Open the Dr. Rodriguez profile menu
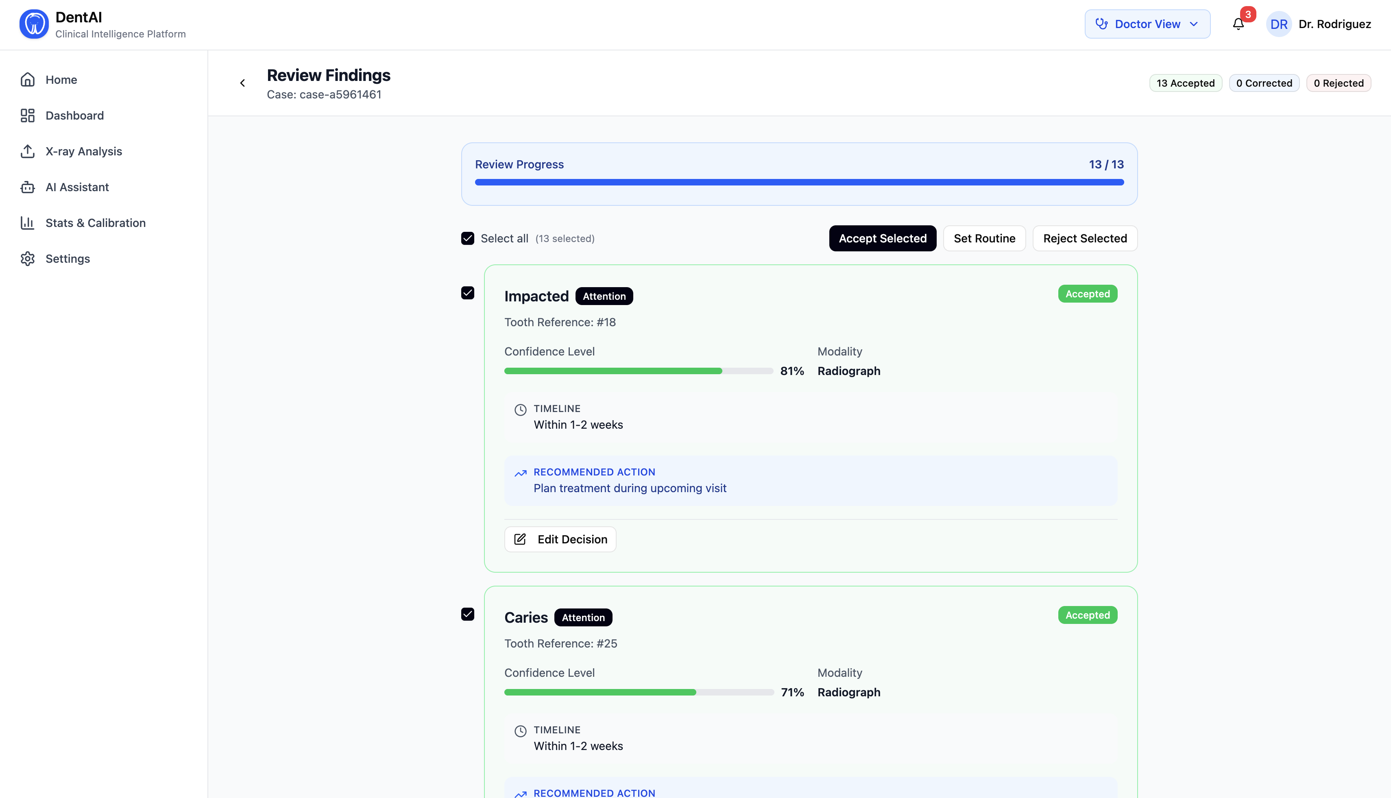Viewport: 1391px width, 798px height. pyautogui.click(x=1334, y=24)
